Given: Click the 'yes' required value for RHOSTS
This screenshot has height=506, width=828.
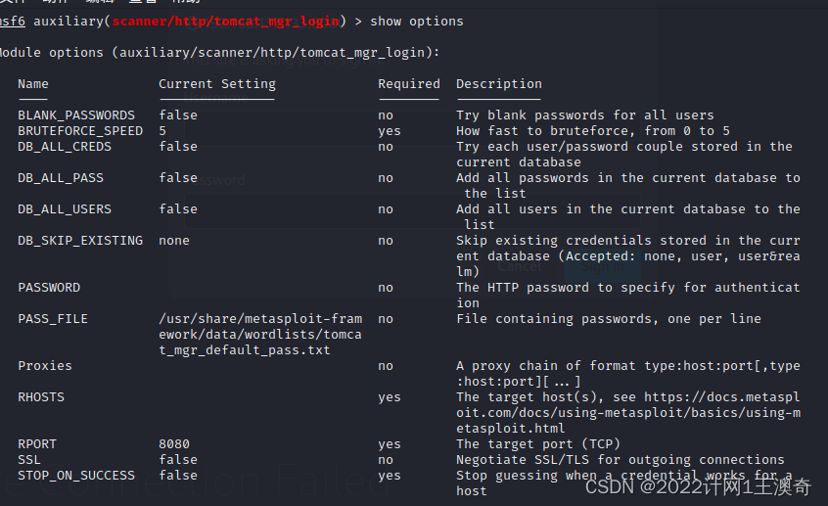Looking at the screenshot, I should pos(390,397).
